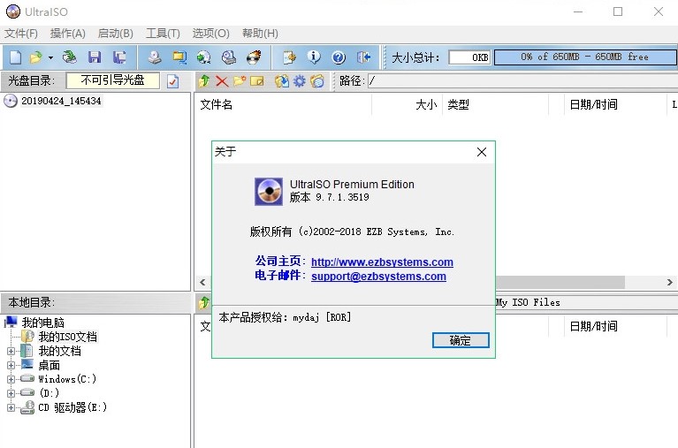Sort by 文件名 column in disc pane
This screenshot has width=678, height=448.
pos(284,104)
